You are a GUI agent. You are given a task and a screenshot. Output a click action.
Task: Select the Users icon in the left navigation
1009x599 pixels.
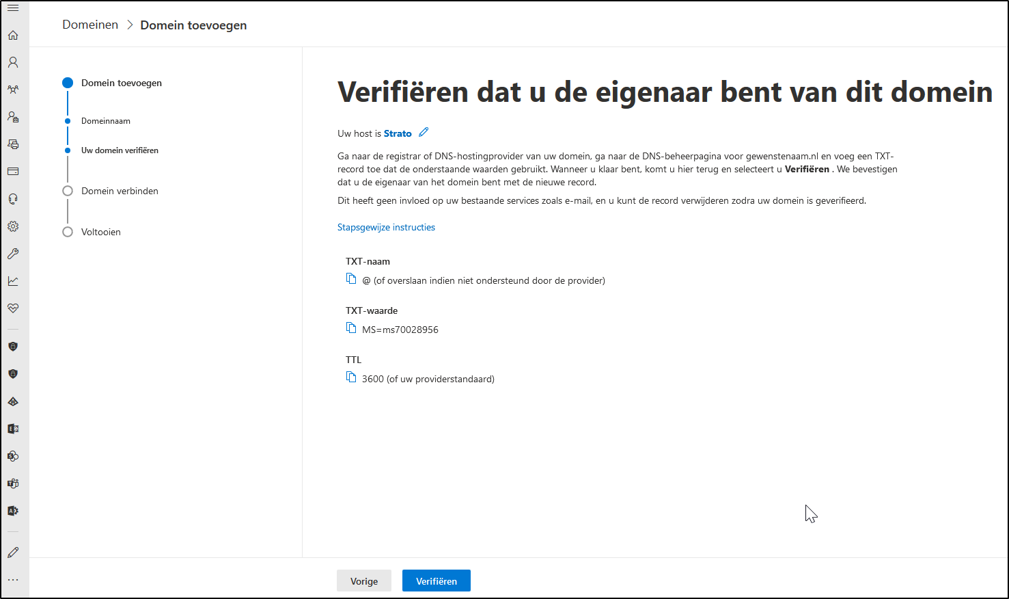pyautogui.click(x=13, y=62)
